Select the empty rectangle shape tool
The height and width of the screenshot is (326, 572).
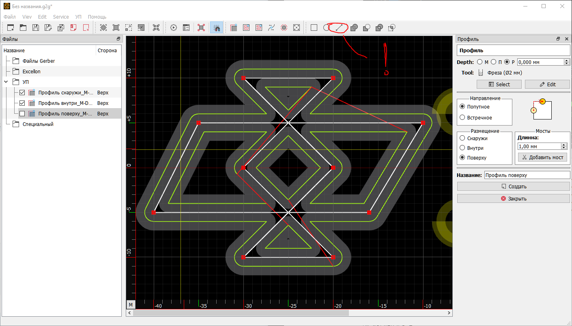tap(314, 28)
